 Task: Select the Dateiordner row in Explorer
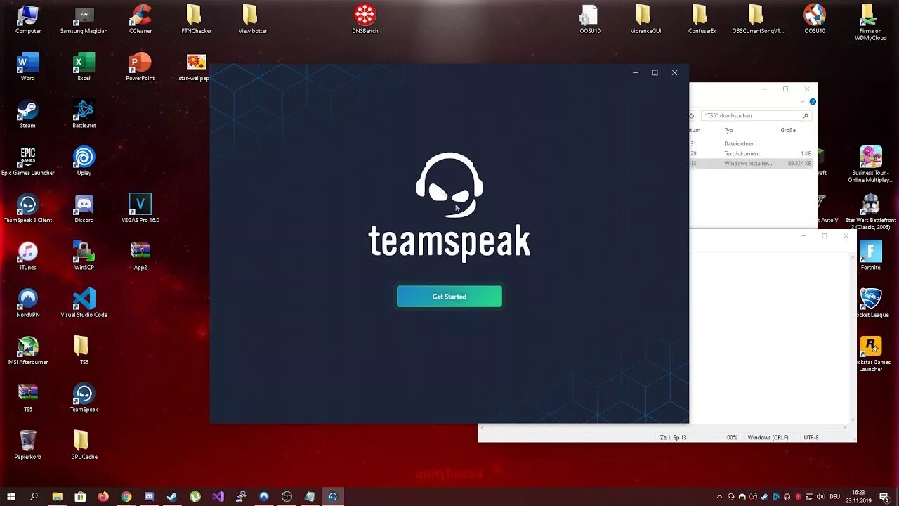752,143
